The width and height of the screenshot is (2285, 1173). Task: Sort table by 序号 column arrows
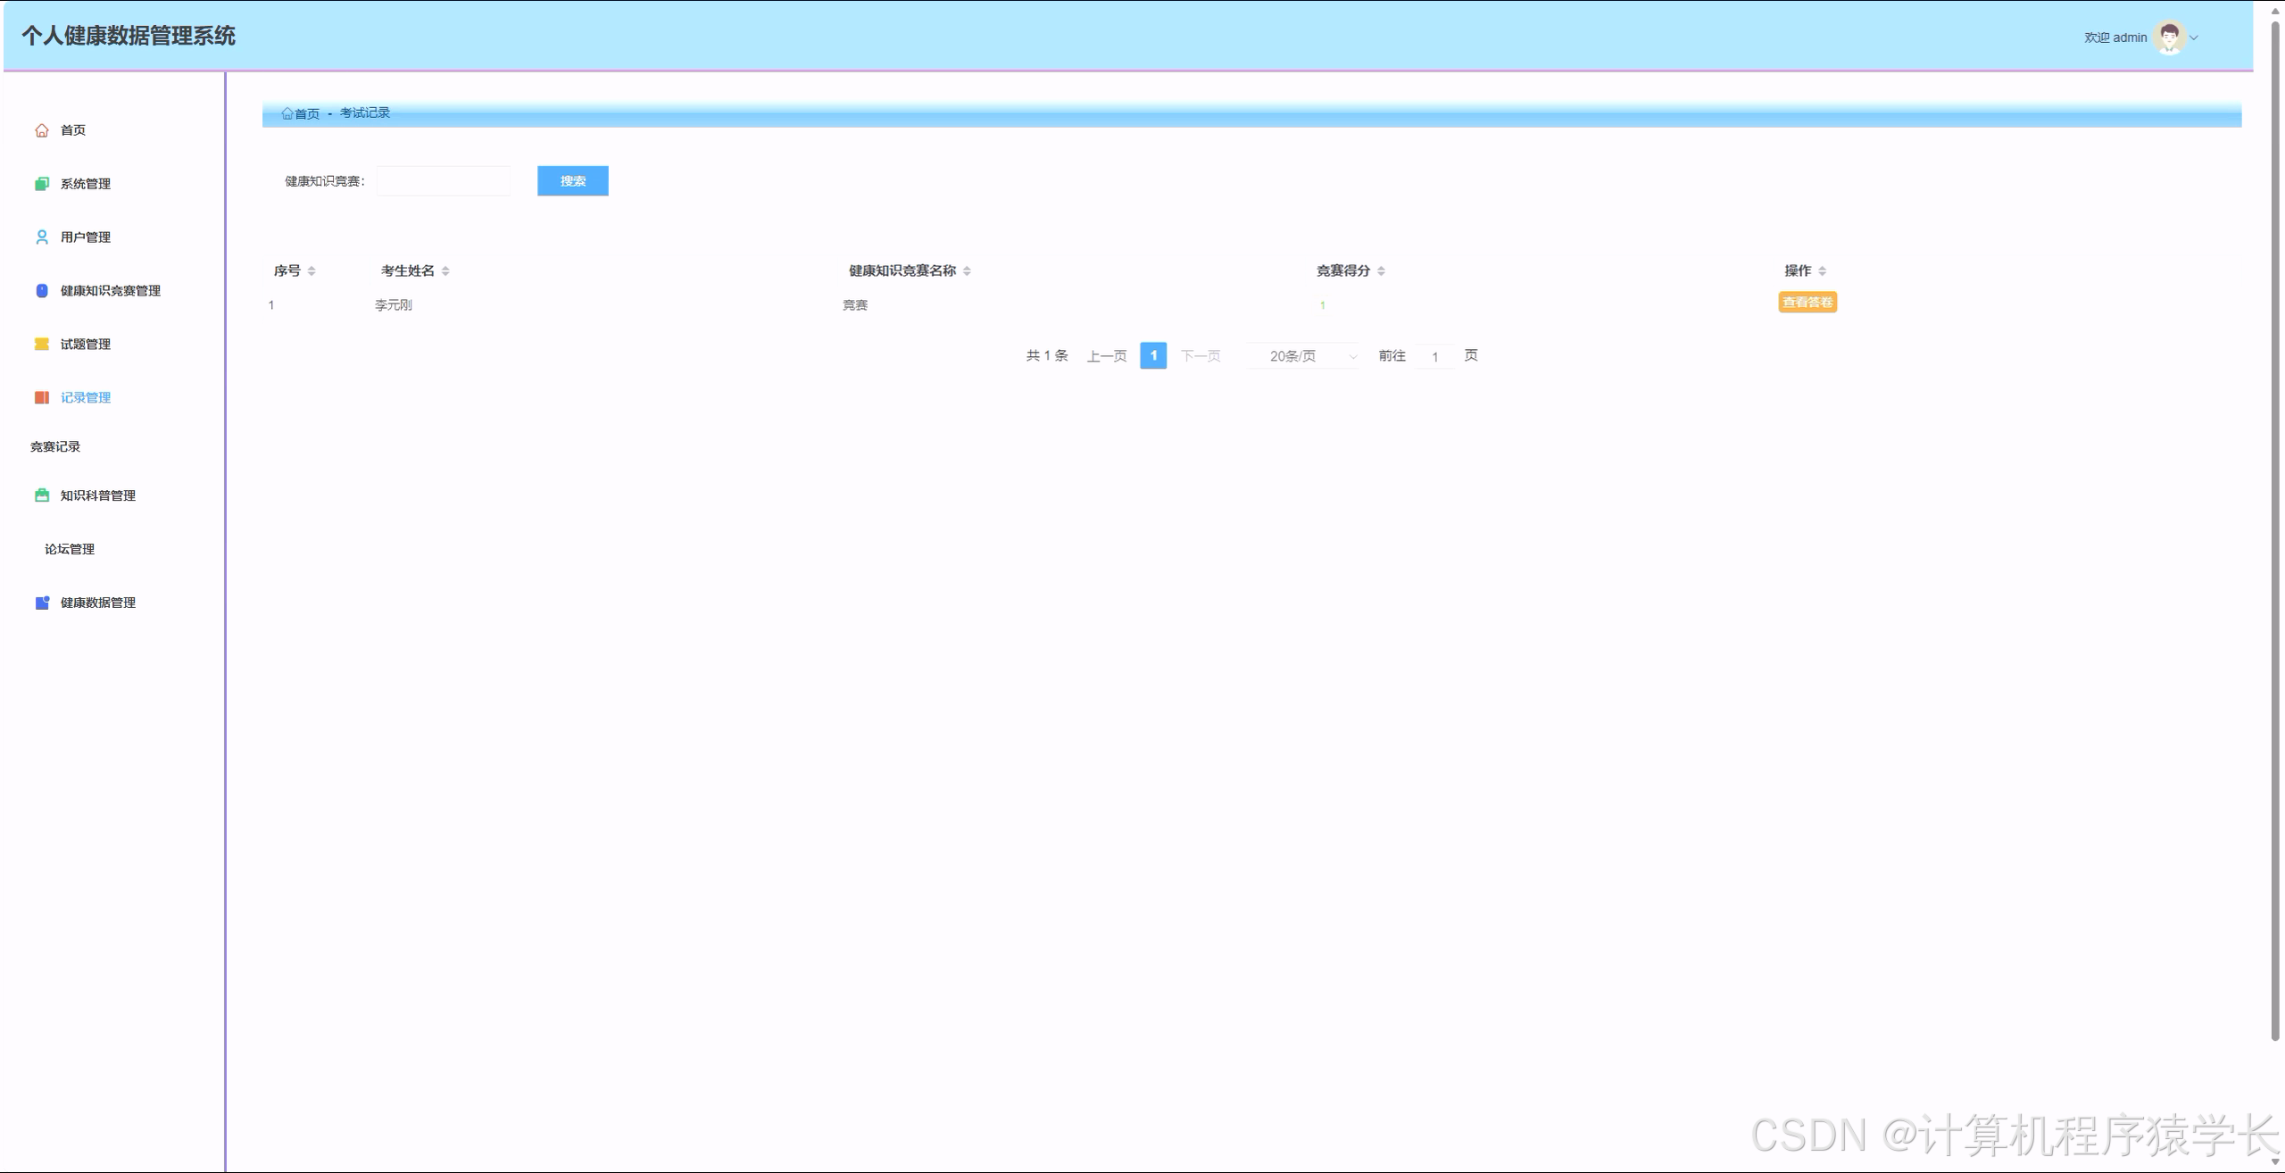[312, 271]
